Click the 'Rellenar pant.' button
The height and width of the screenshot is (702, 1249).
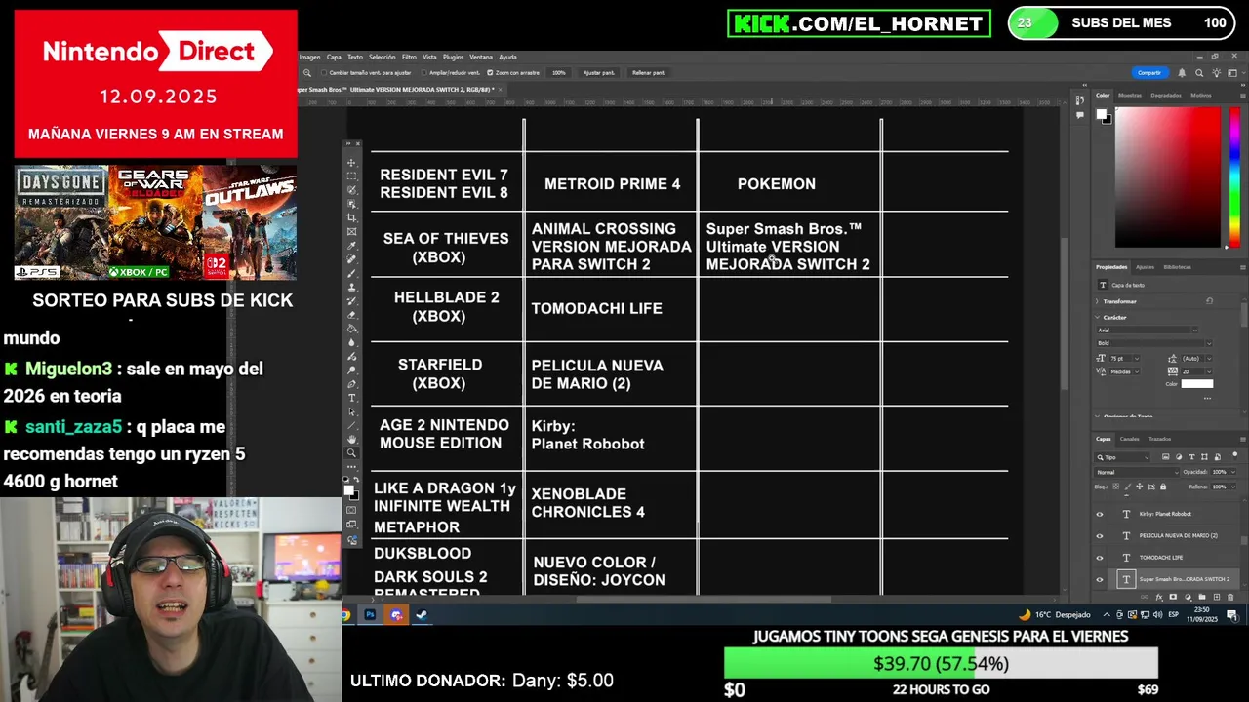pos(649,72)
